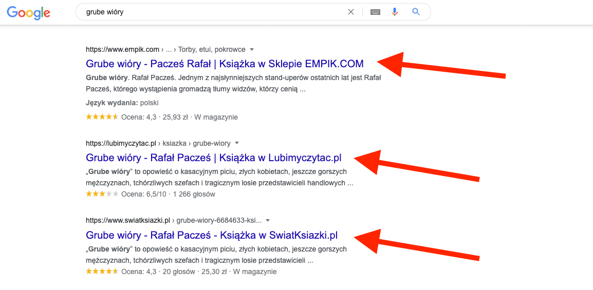Click the Google logo

[x=28, y=12]
